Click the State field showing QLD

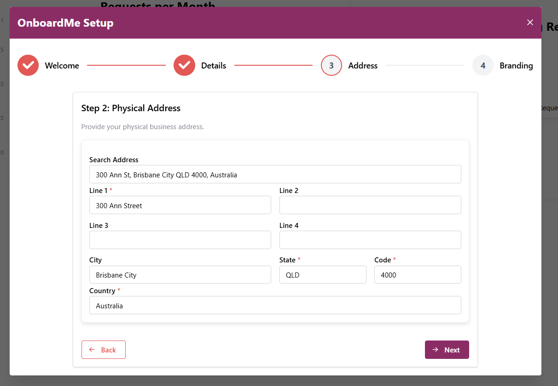pyautogui.click(x=323, y=275)
